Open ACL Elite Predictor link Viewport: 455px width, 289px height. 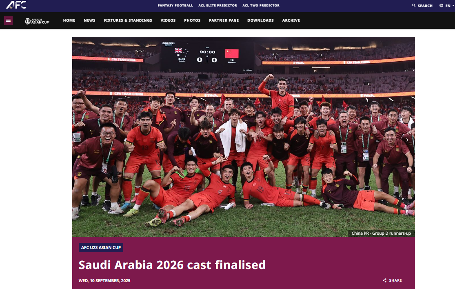(218, 6)
